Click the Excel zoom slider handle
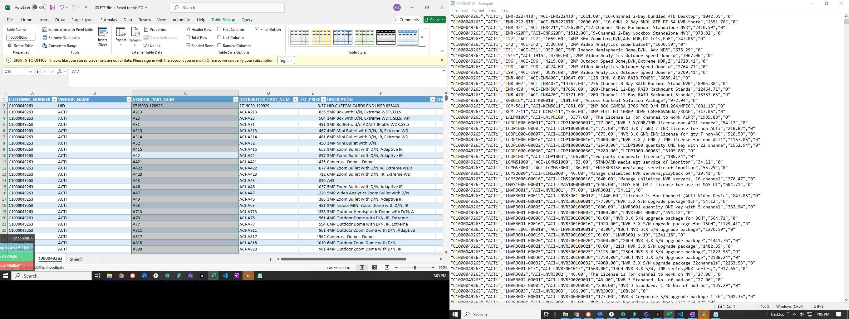The height and width of the screenshot is (319, 849). pos(415,268)
